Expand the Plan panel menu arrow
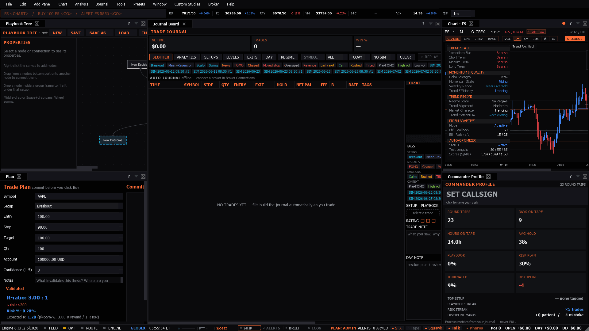589x331 pixels. 136,177
